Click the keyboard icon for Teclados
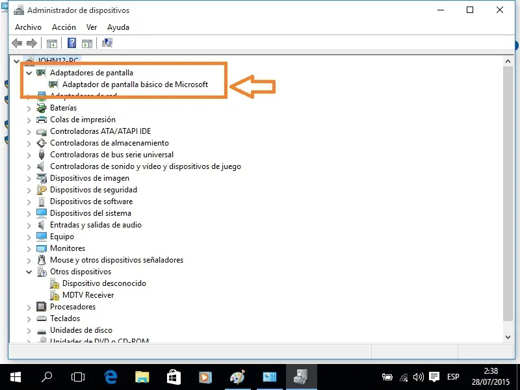The height and width of the screenshot is (390, 520). point(42,318)
